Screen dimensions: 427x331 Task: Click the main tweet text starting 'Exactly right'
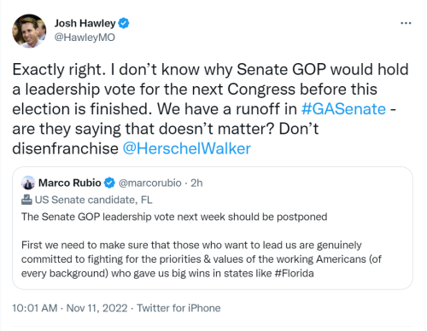[211, 109]
